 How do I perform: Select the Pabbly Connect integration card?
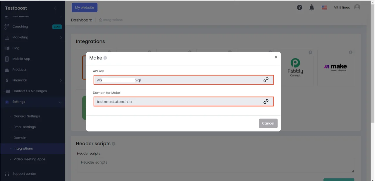295,67
